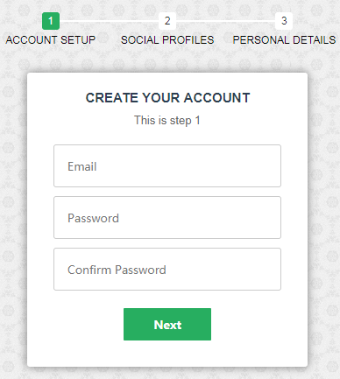
Task: Click empty white area below Next button
Action: (x=167, y=354)
